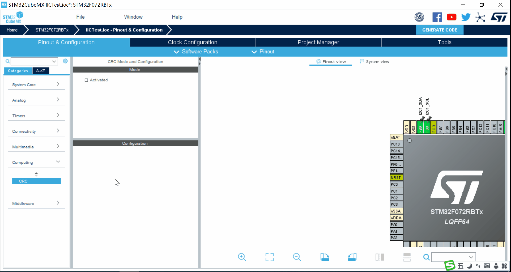Rotate the chip counter-clockwise
Screen dimensions: 511x272
coord(352,257)
